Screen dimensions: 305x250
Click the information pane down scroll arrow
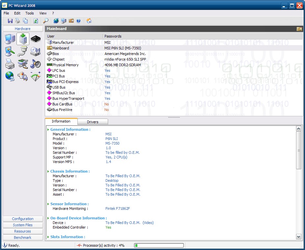(298, 236)
